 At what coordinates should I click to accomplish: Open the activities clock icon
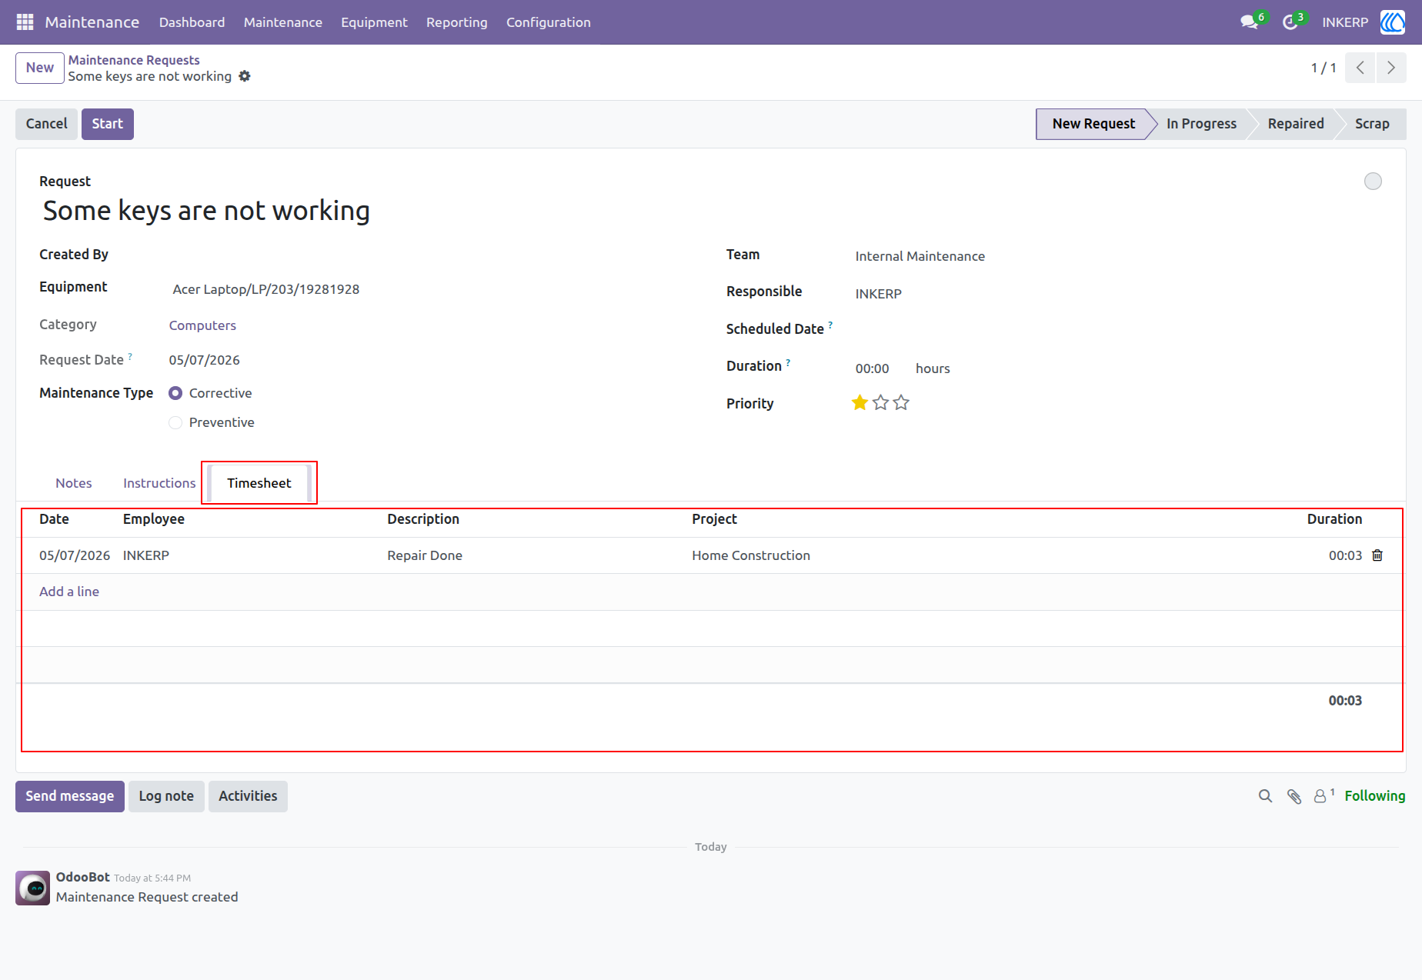(1290, 22)
